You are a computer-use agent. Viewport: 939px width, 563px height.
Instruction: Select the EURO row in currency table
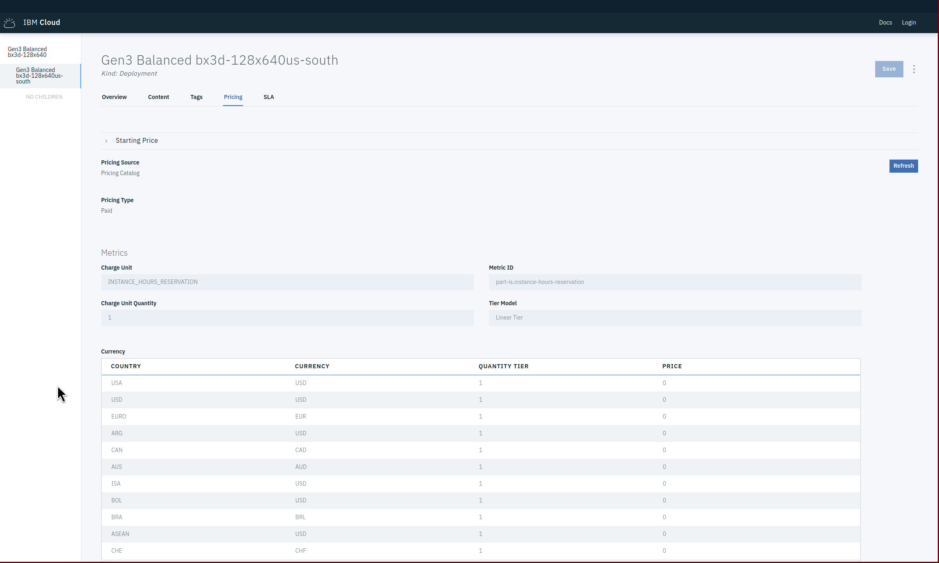(481, 417)
